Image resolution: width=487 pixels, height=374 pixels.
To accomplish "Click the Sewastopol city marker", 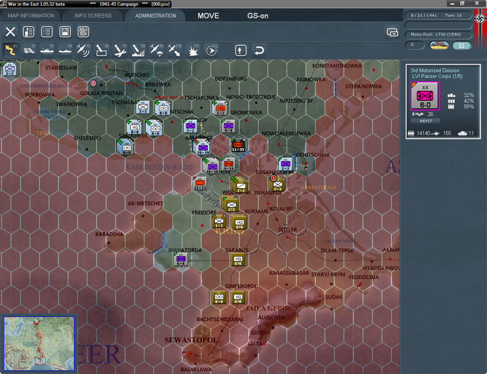I will 191,354.
